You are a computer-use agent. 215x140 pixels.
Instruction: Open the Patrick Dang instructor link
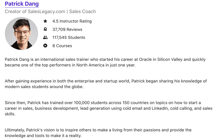point(22,4)
